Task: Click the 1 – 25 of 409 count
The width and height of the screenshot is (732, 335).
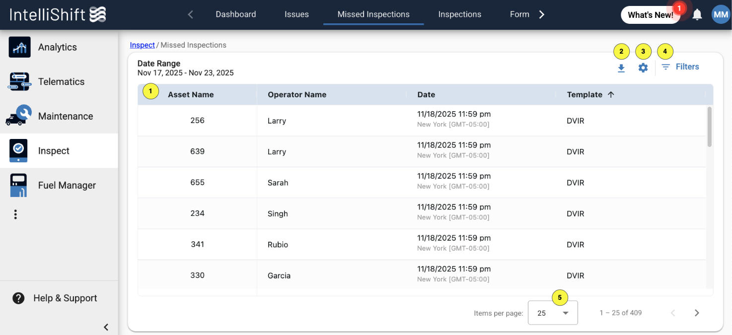Action: [621, 313]
